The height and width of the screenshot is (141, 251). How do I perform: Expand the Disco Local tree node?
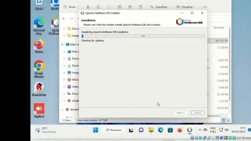(64, 94)
